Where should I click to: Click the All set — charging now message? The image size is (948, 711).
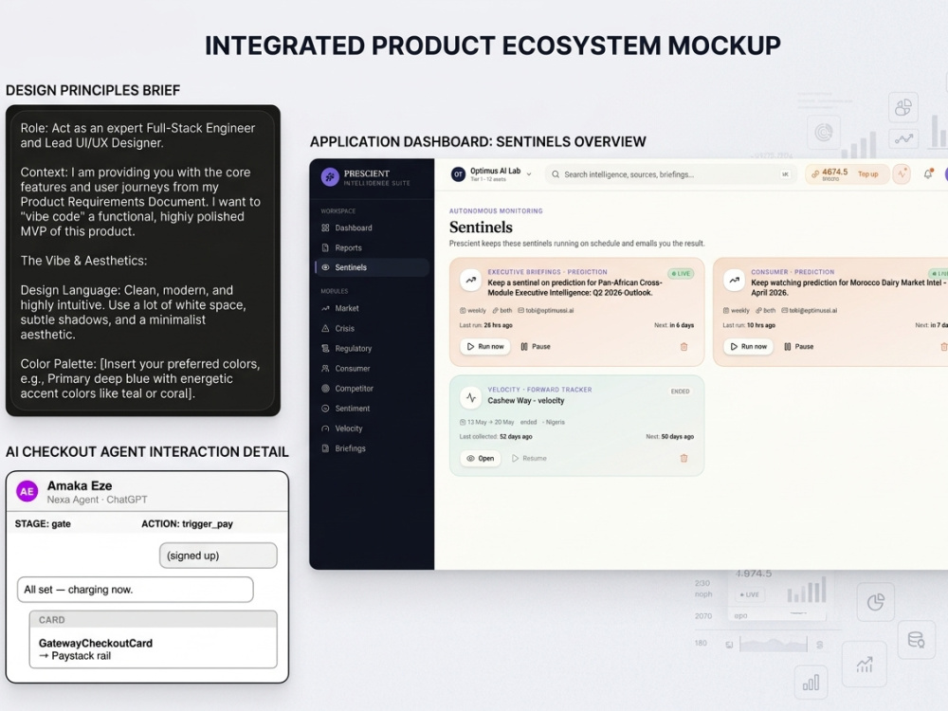[x=136, y=590]
